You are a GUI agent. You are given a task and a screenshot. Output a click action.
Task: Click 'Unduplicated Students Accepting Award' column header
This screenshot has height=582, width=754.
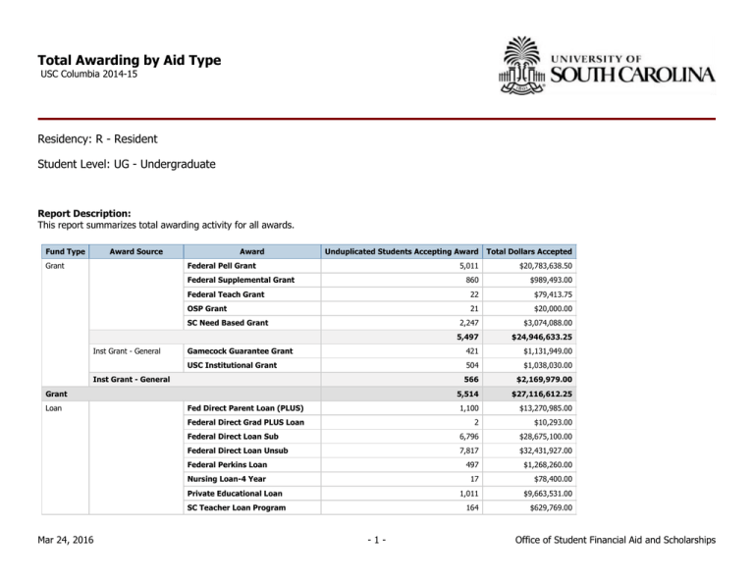coord(402,251)
